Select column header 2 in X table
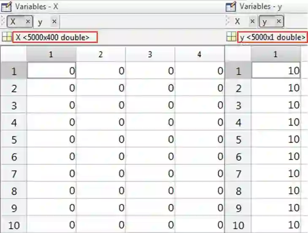This screenshot has width=308, height=233. (x=101, y=54)
